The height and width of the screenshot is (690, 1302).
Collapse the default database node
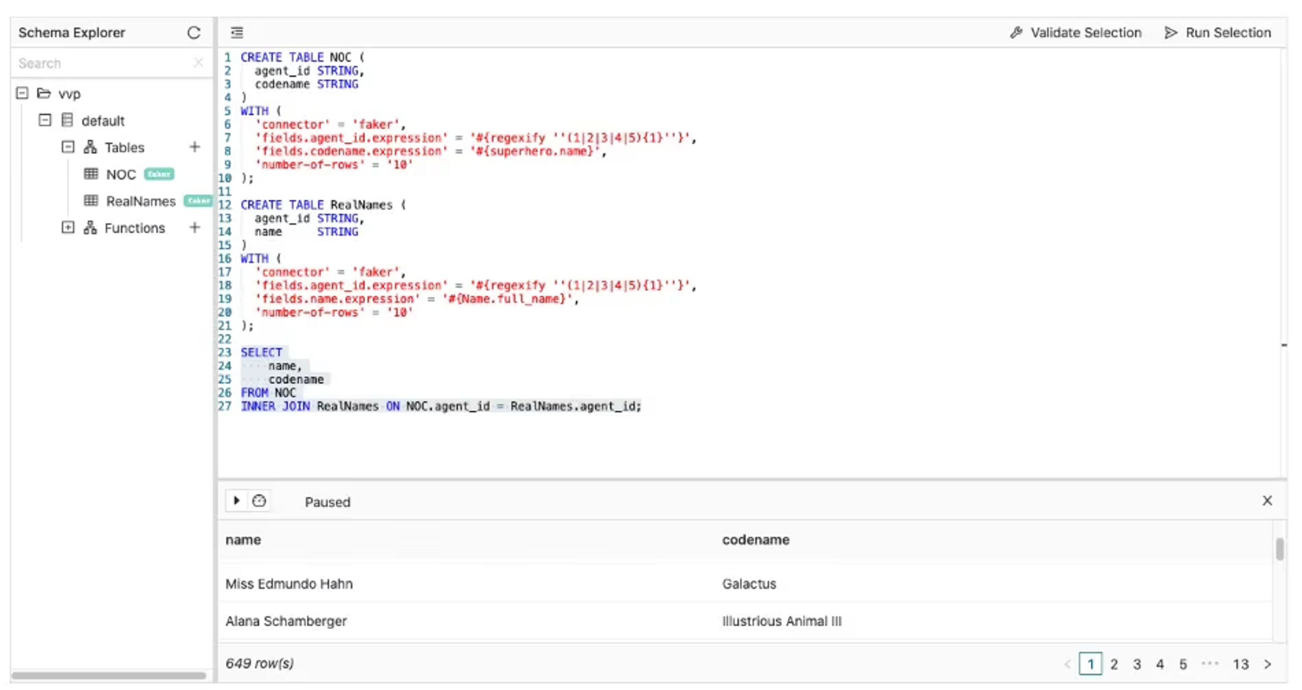coord(45,120)
